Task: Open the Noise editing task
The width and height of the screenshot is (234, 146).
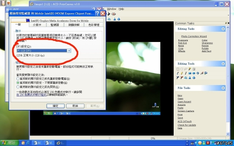Action: click(x=181, y=46)
